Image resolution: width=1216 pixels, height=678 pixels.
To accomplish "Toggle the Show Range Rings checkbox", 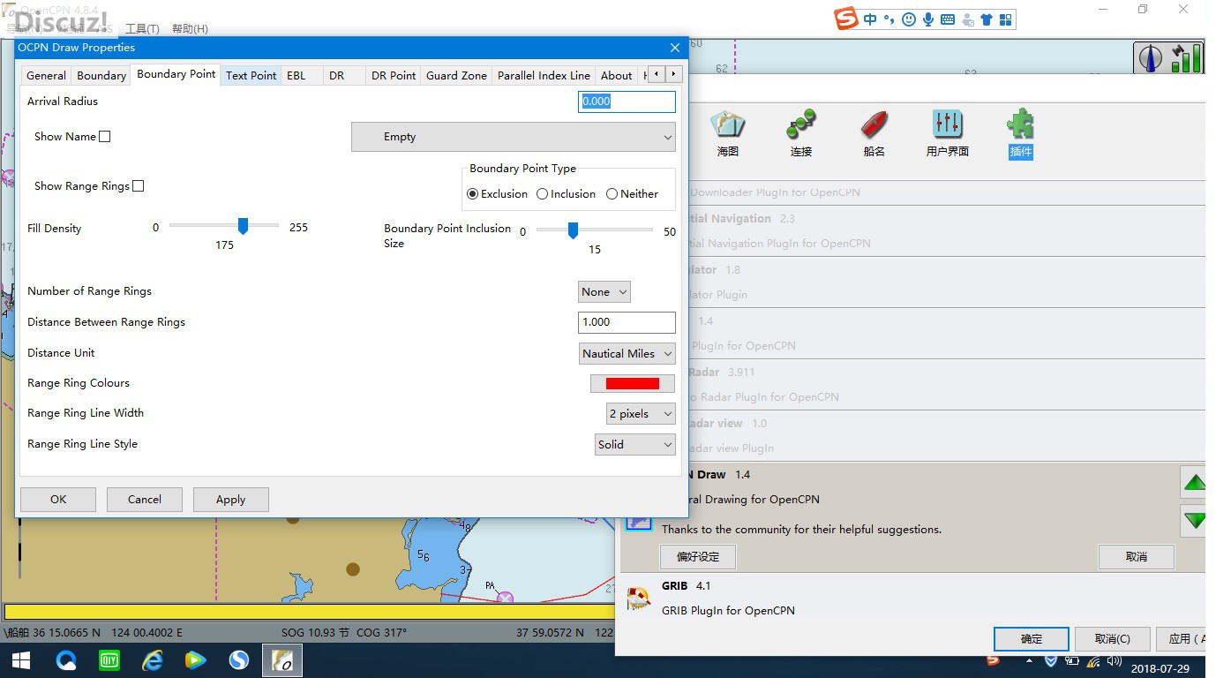I will point(138,186).
